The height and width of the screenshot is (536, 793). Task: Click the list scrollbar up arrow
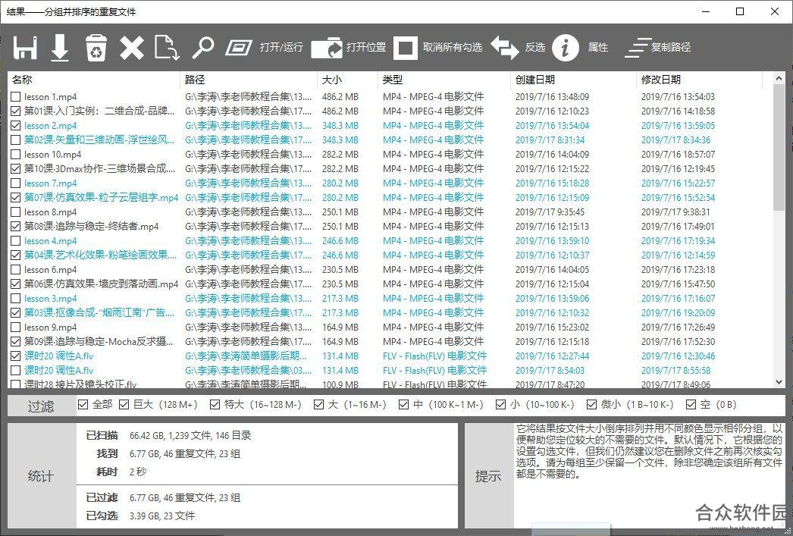779,79
